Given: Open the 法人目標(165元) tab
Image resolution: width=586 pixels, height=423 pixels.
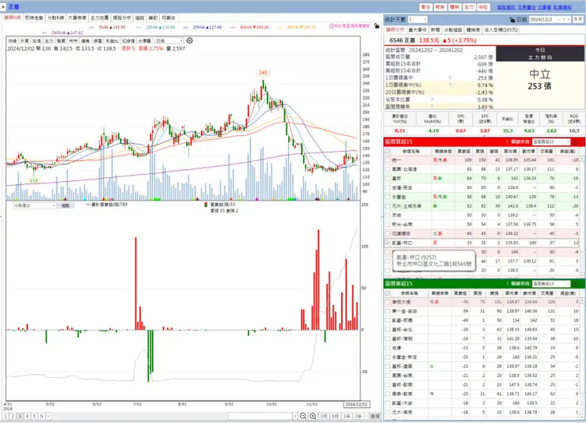Looking at the screenshot, I should click(500, 29).
